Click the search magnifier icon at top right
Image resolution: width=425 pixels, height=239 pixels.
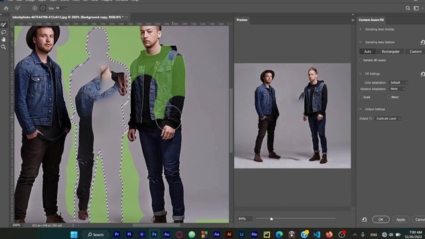[x=408, y=8]
